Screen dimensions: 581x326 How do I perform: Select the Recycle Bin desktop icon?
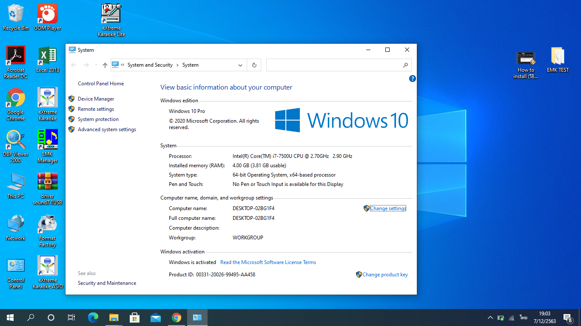[x=16, y=17]
